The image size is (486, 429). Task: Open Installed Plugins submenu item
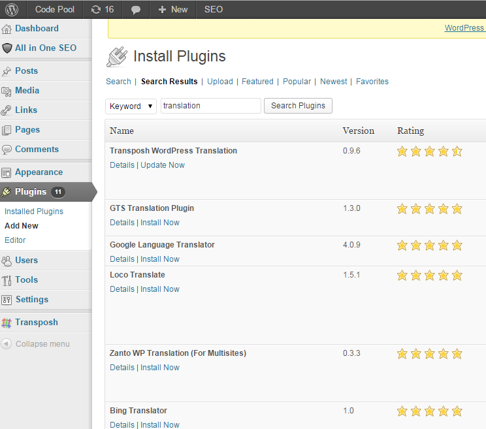(34, 212)
